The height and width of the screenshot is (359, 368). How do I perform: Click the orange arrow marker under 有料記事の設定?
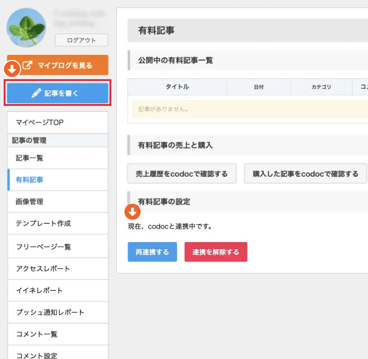(x=132, y=212)
